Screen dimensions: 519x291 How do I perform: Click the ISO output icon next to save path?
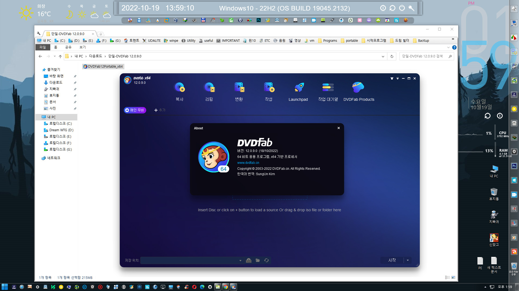249,260
